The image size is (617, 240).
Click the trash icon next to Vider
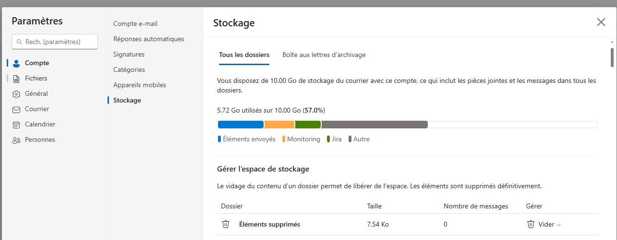[531, 224]
